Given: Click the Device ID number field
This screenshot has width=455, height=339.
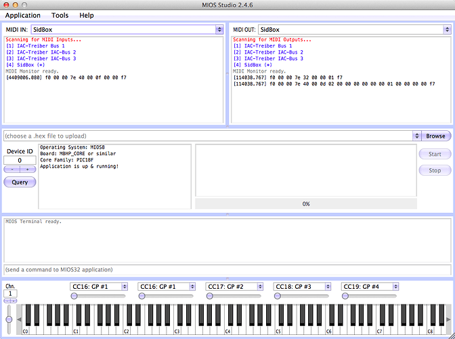Looking at the screenshot, I should click(20, 161).
